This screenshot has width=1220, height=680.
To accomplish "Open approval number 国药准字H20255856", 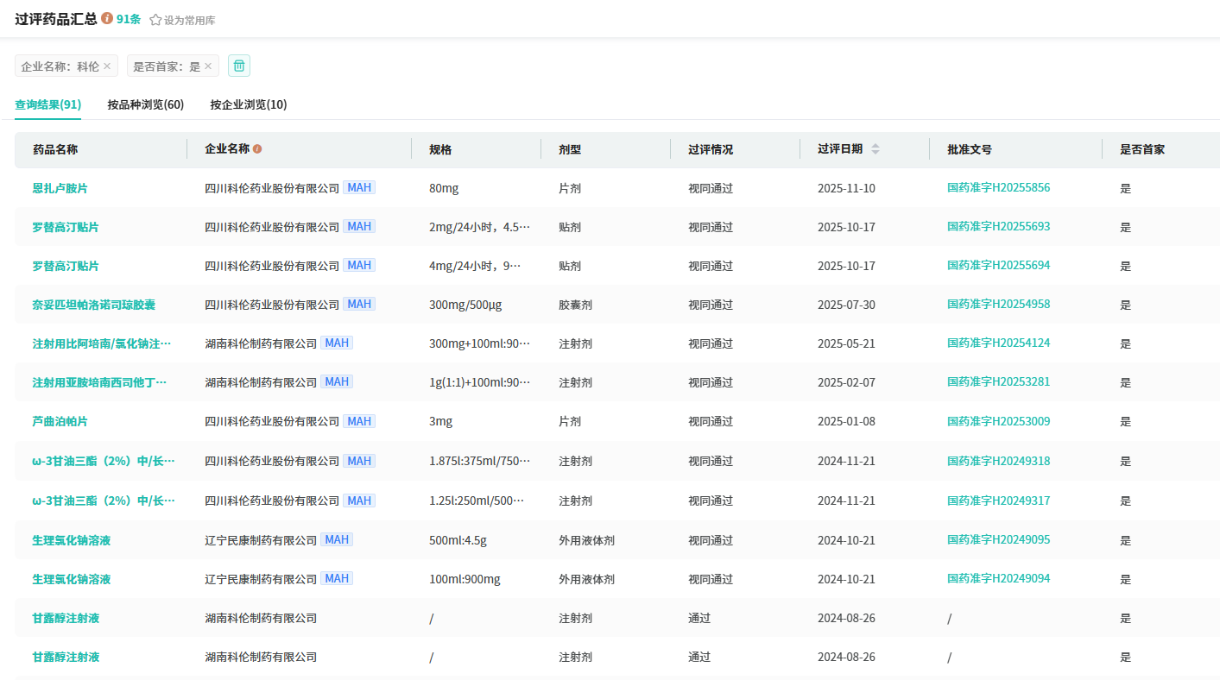I will pos(998,187).
